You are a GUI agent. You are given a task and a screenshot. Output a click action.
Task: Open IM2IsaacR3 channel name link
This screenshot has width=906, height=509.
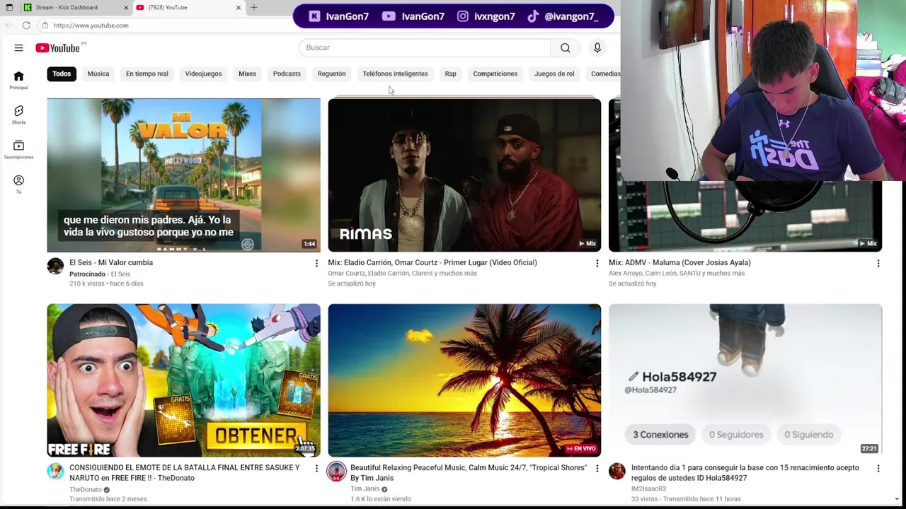(648, 488)
